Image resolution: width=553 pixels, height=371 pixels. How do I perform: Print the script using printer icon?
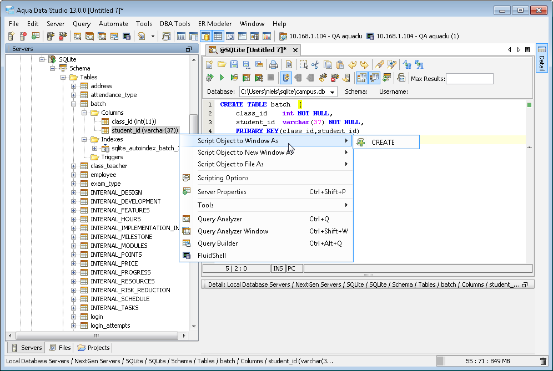click(273, 64)
